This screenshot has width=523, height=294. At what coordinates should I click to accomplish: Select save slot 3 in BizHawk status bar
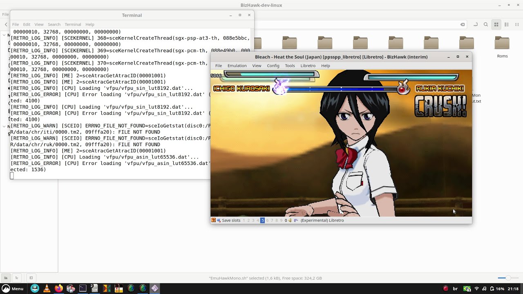coord(253,220)
